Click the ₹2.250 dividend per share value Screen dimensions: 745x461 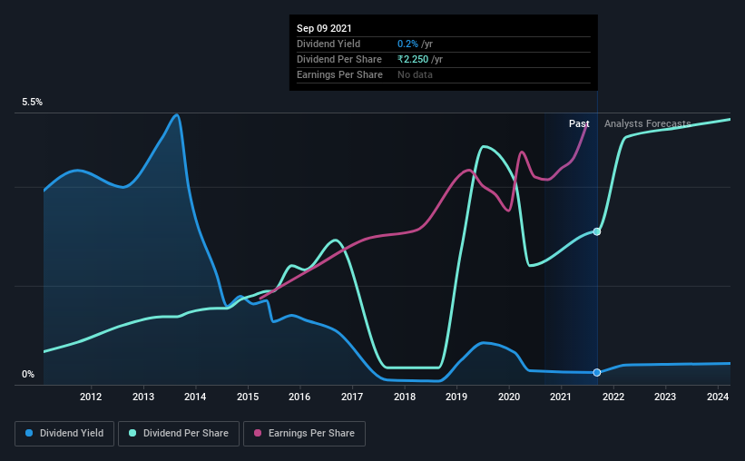tap(413, 59)
